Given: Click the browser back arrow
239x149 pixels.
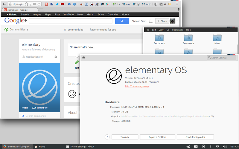Looking at the screenshot, I should pyautogui.click(x=4, y=4).
